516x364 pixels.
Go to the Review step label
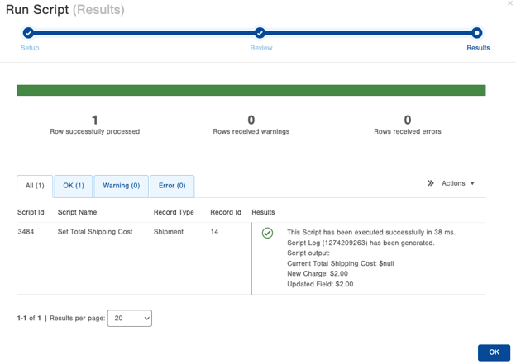tap(261, 48)
